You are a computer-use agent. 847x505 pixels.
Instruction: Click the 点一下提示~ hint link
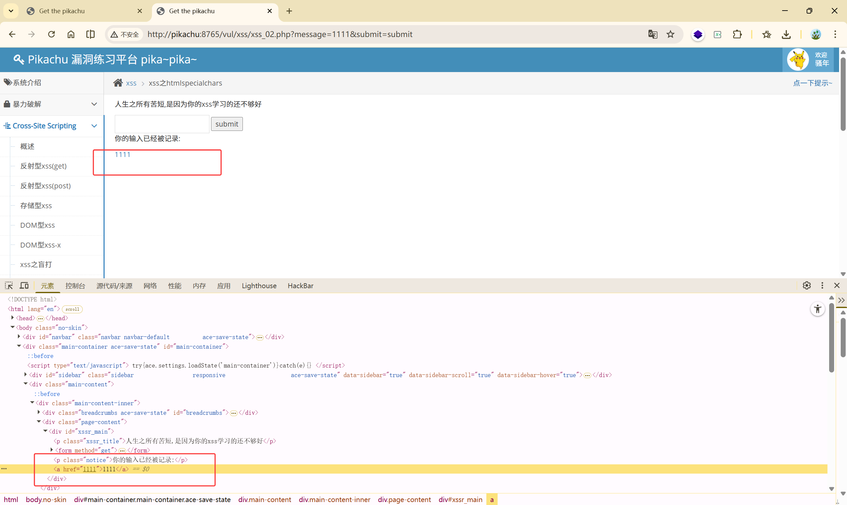(812, 83)
